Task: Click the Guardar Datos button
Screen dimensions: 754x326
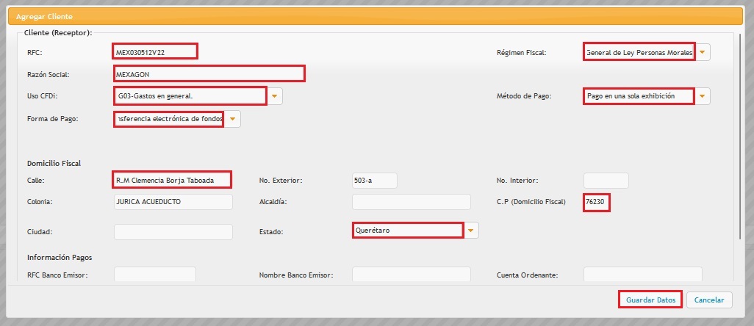Action: point(650,300)
